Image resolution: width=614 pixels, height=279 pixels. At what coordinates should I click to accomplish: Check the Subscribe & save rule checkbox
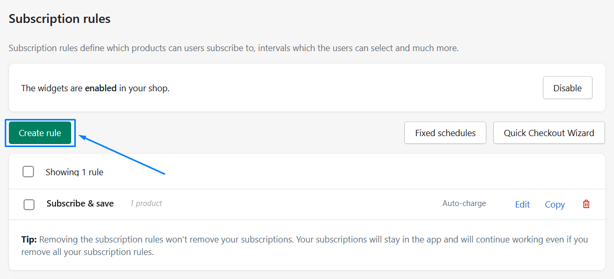click(x=29, y=204)
